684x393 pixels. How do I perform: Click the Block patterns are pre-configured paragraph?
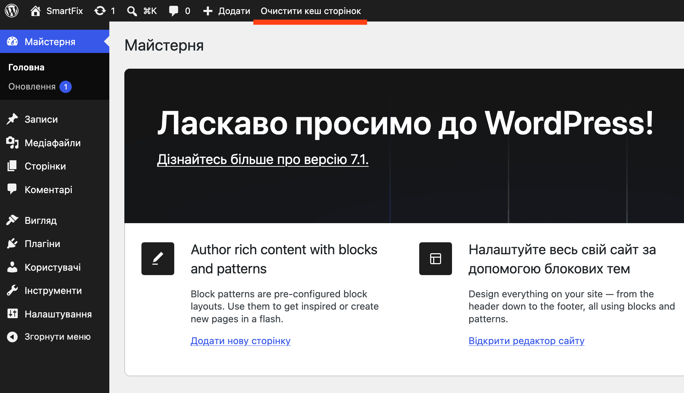pos(285,306)
